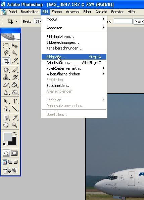
Task: Select the Clone Stamp tool
Action: [6, 77]
